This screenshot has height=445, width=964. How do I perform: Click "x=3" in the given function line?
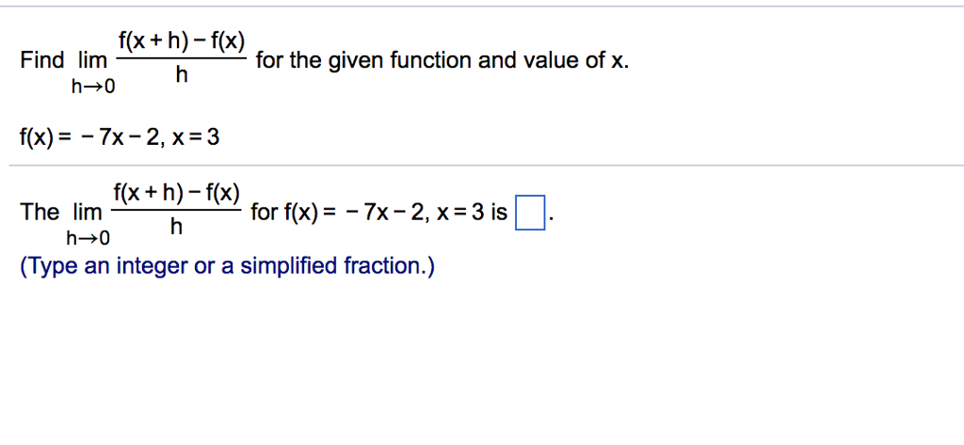[199, 138]
